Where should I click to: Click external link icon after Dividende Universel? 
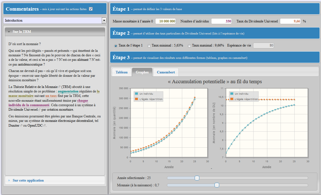click(x=39, y=110)
